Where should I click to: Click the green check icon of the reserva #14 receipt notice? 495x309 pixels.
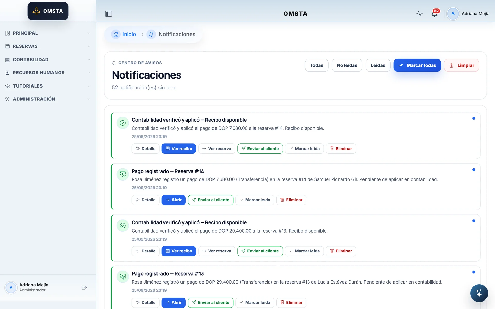click(123, 123)
